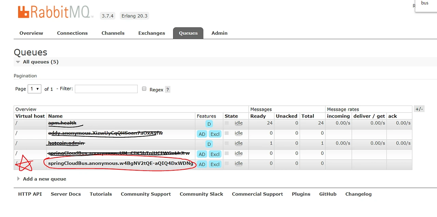
Task: Click the Excl badge in eddy.anonymous row
Action: 215,134
